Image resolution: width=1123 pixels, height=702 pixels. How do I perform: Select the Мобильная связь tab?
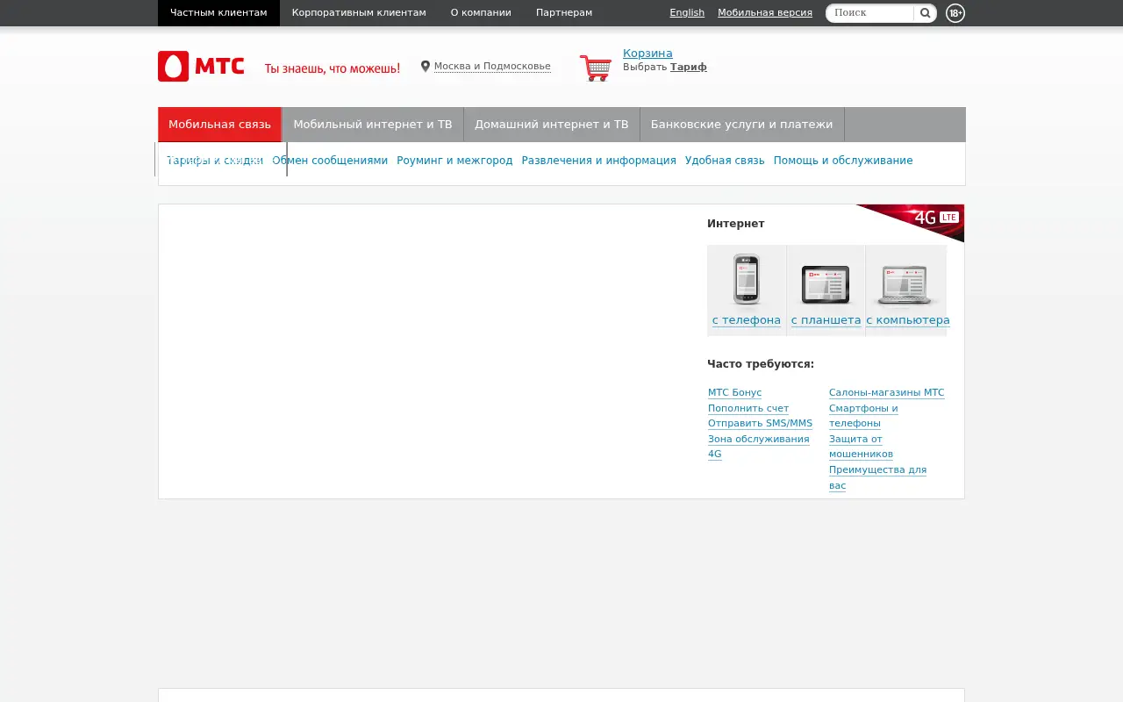(x=219, y=125)
